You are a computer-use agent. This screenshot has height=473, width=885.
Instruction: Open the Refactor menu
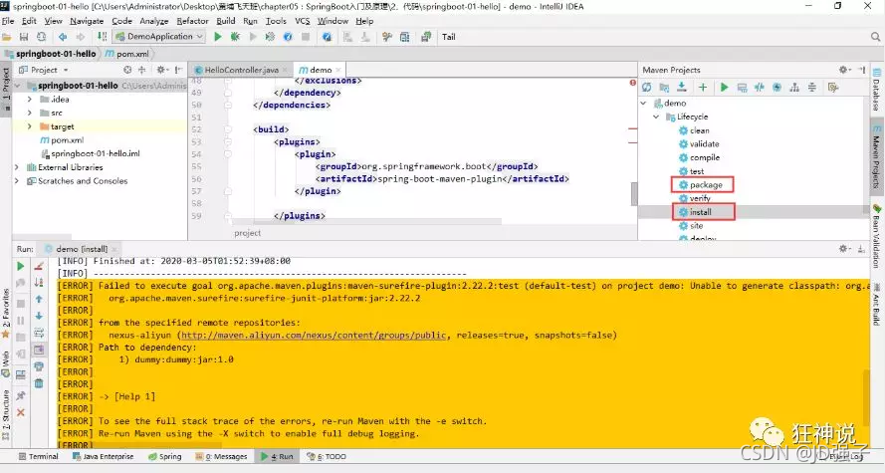(x=192, y=20)
